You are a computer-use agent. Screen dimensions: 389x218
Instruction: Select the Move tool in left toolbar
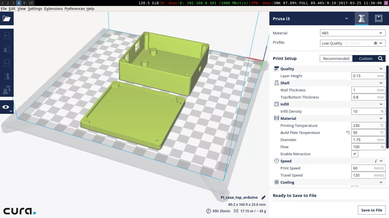tap(7, 35)
